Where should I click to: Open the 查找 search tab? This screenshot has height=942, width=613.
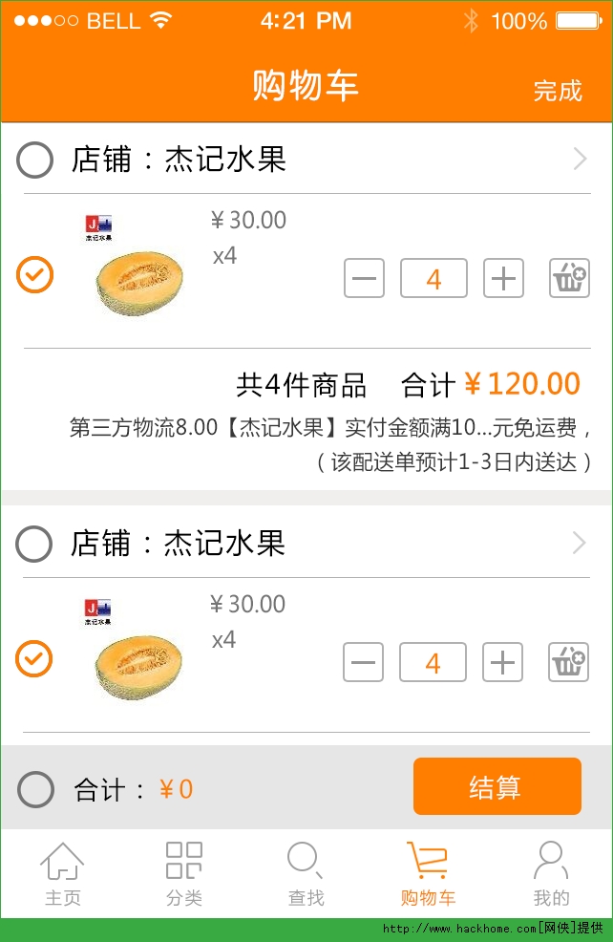(306, 873)
